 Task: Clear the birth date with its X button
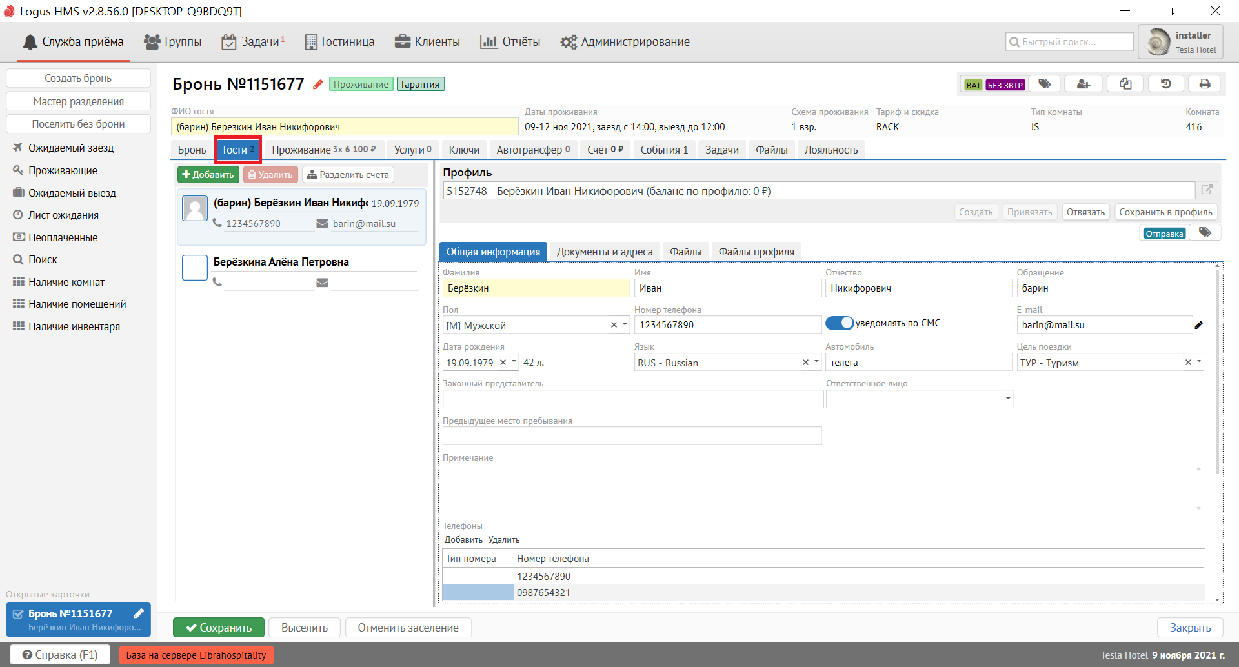pos(503,363)
